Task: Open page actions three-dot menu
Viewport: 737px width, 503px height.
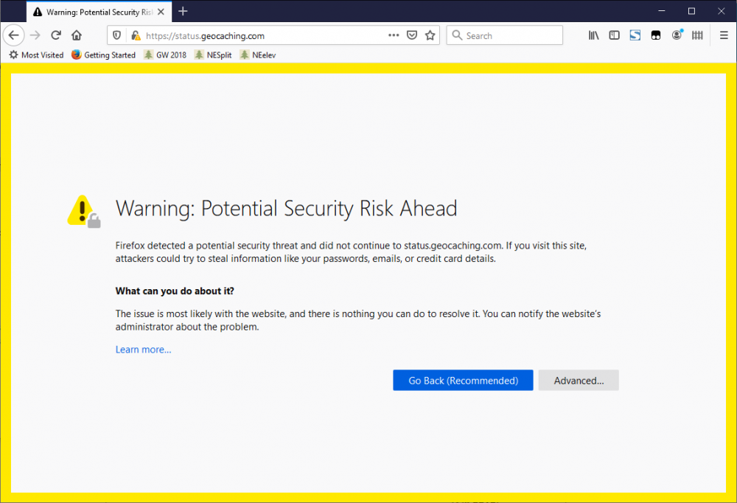Action: [x=394, y=35]
